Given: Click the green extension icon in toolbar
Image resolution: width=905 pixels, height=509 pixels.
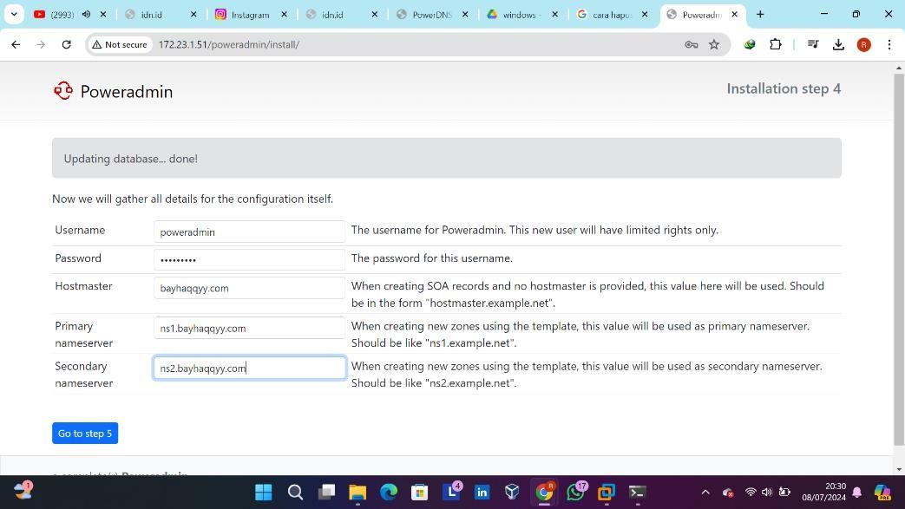Looking at the screenshot, I should (x=749, y=44).
